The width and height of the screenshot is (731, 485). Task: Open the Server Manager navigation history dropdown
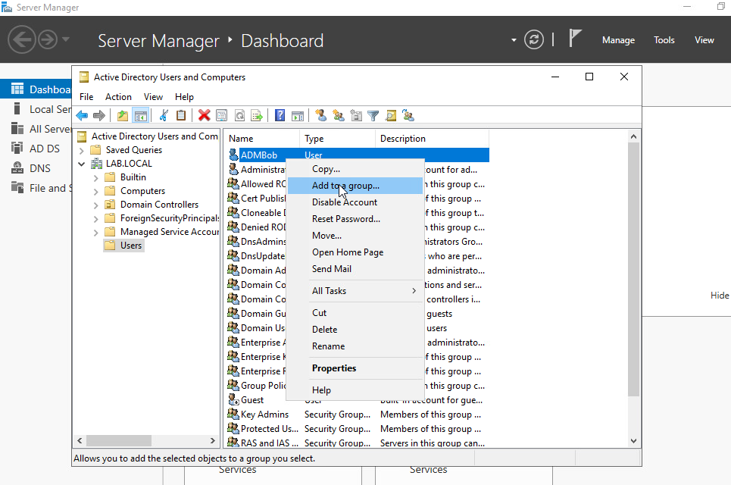[x=66, y=39]
